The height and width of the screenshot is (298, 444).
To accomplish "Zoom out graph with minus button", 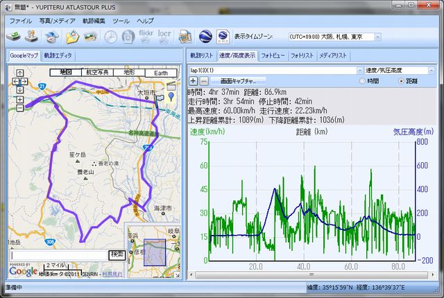I will (x=204, y=81).
